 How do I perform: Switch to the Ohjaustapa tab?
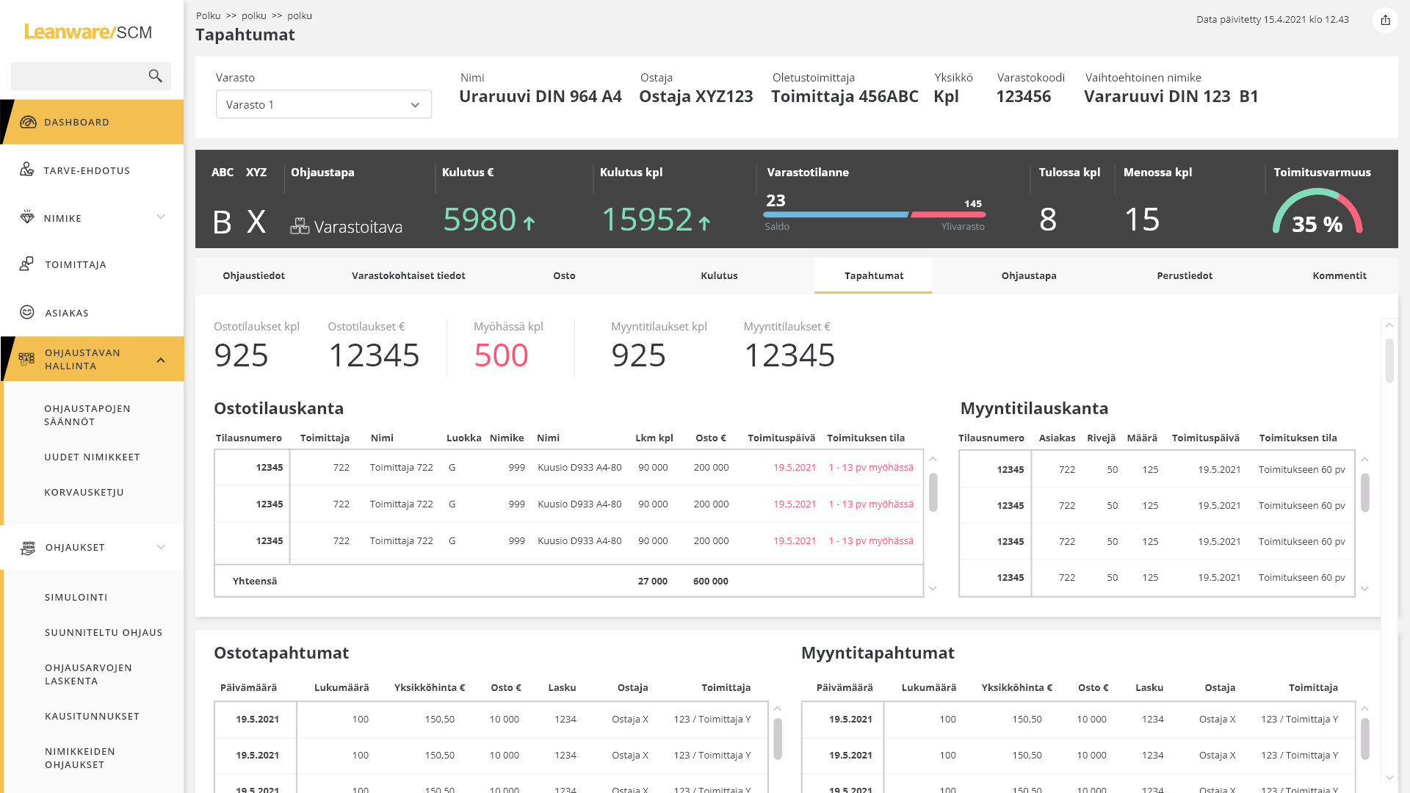click(1029, 276)
